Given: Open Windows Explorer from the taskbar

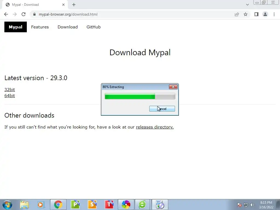Looking at the screenshot, I should (24, 205).
